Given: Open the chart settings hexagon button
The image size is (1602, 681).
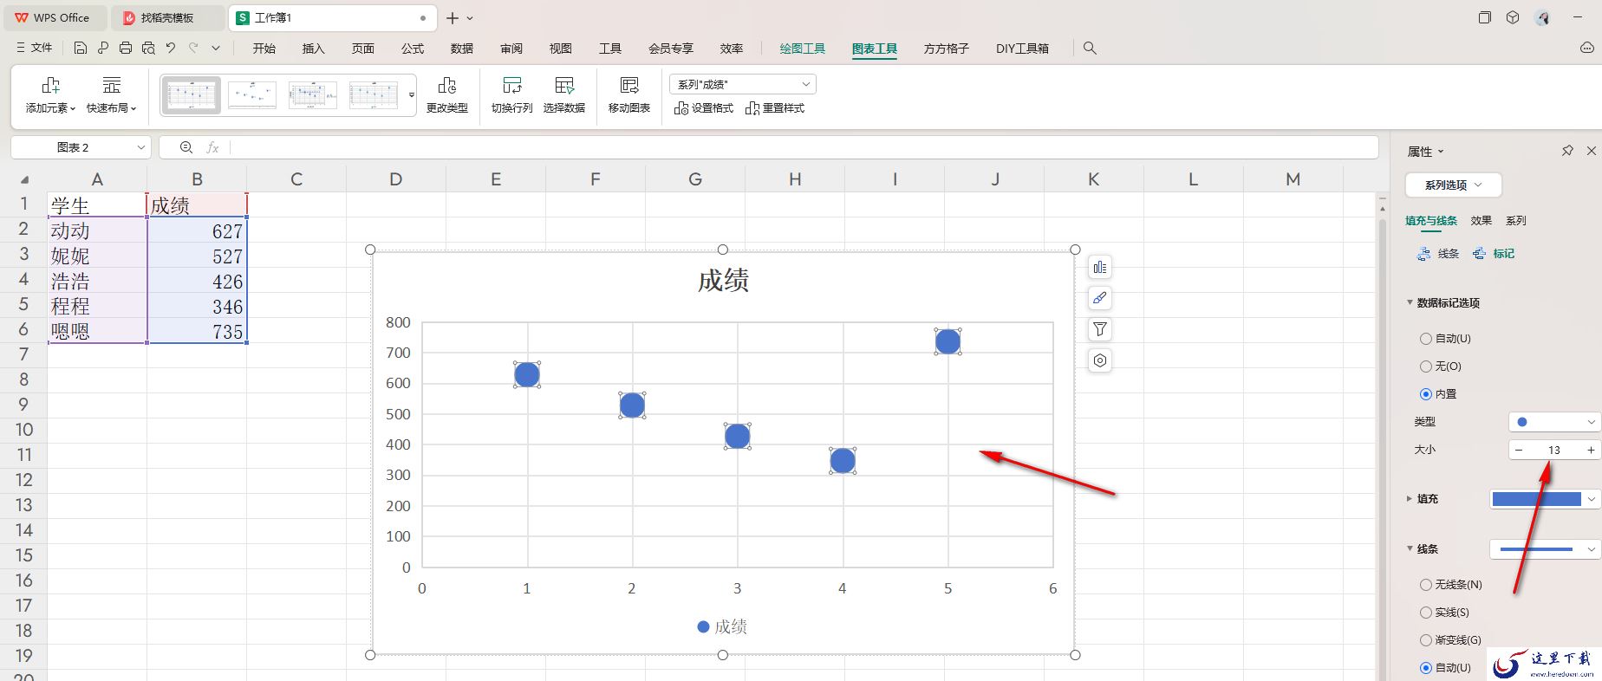Looking at the screenshot, I should pos(1100,360).
